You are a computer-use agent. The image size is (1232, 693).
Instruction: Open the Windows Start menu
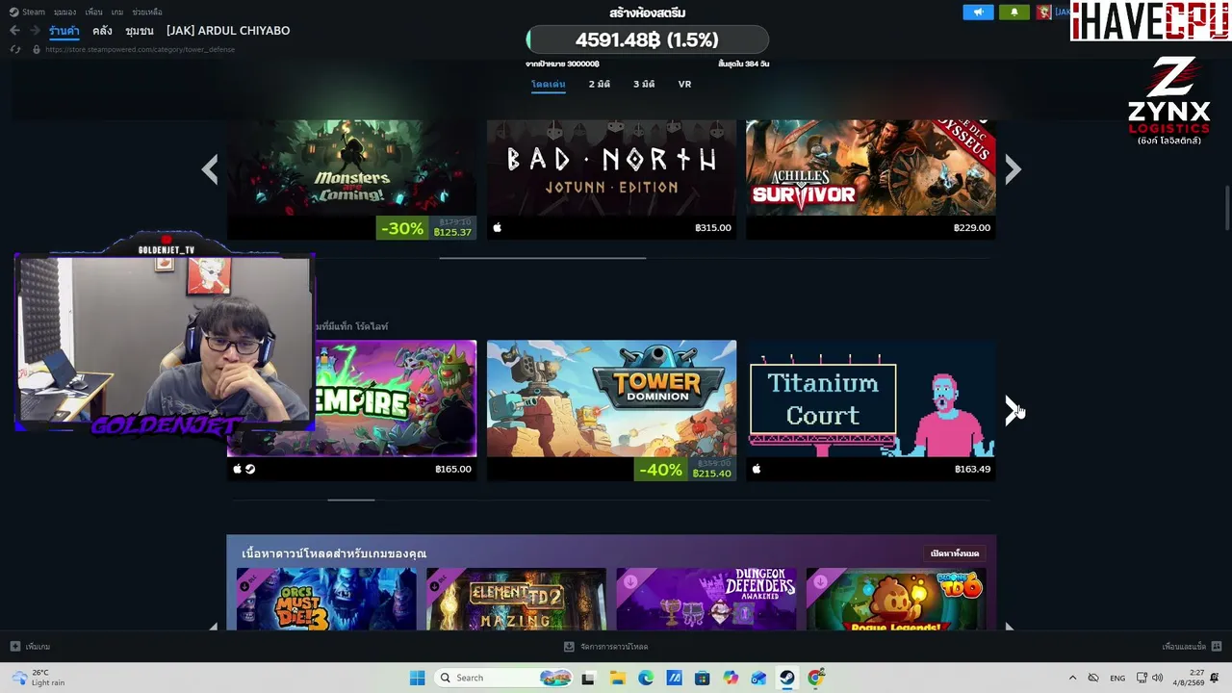pyautogui.click(x=417, y=678)
